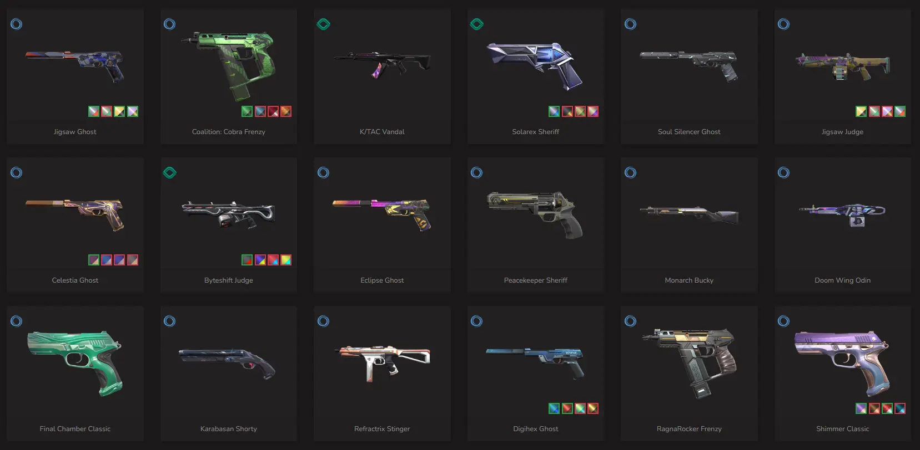Screen dimensions: 920x450
Task: Click the tier icon on Doom Wing Odin
Action: coord(783,172)
